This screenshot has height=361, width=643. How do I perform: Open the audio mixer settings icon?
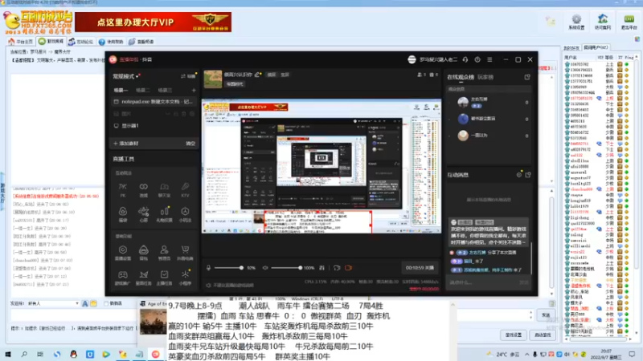point(322,268)
